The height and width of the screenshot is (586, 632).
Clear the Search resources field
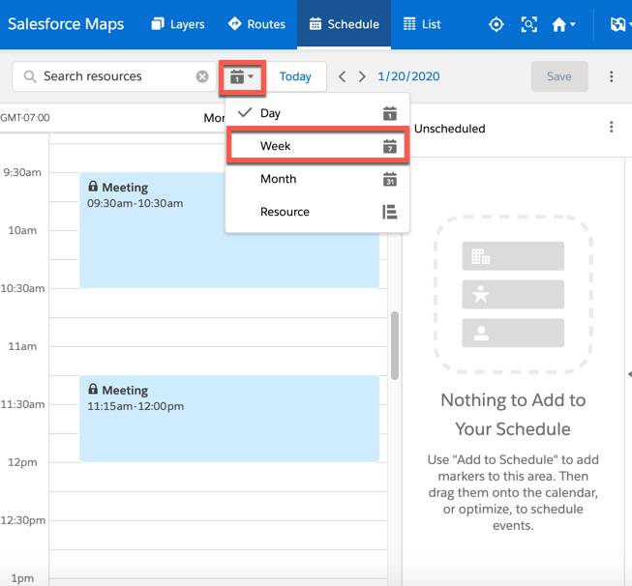(x=202, y=76)
